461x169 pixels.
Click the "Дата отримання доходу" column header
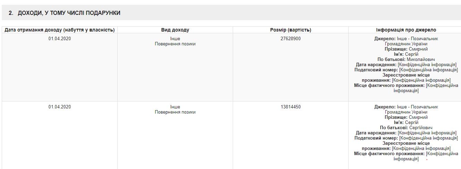pos(60,30)
